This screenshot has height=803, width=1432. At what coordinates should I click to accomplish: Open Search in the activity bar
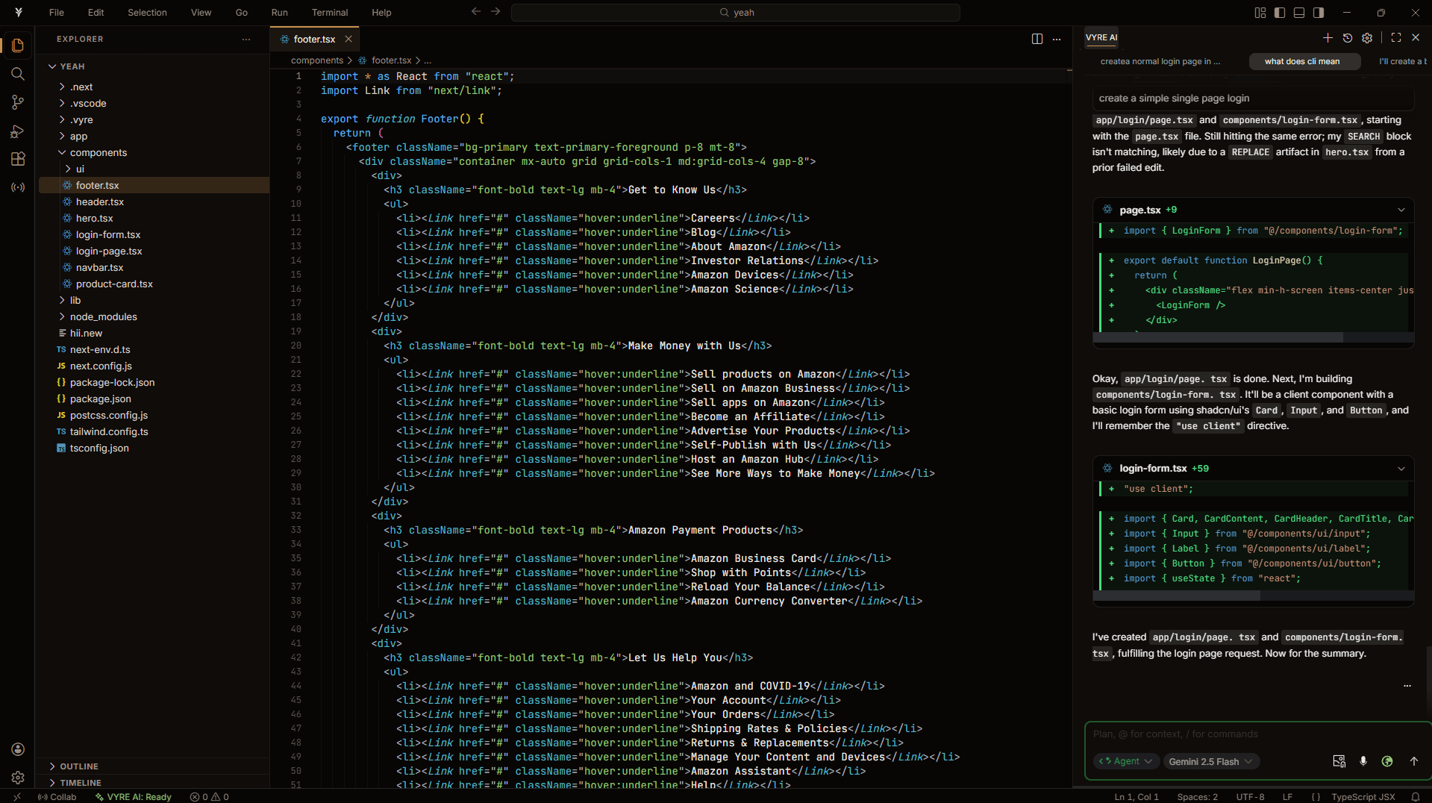[18, 74]
